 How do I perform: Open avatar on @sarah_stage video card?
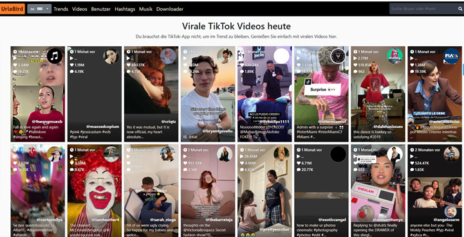(x=168, y=154)
